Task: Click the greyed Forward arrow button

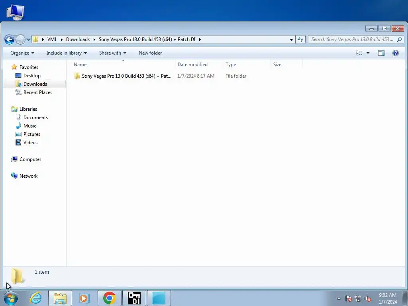Action: (20, 39)
